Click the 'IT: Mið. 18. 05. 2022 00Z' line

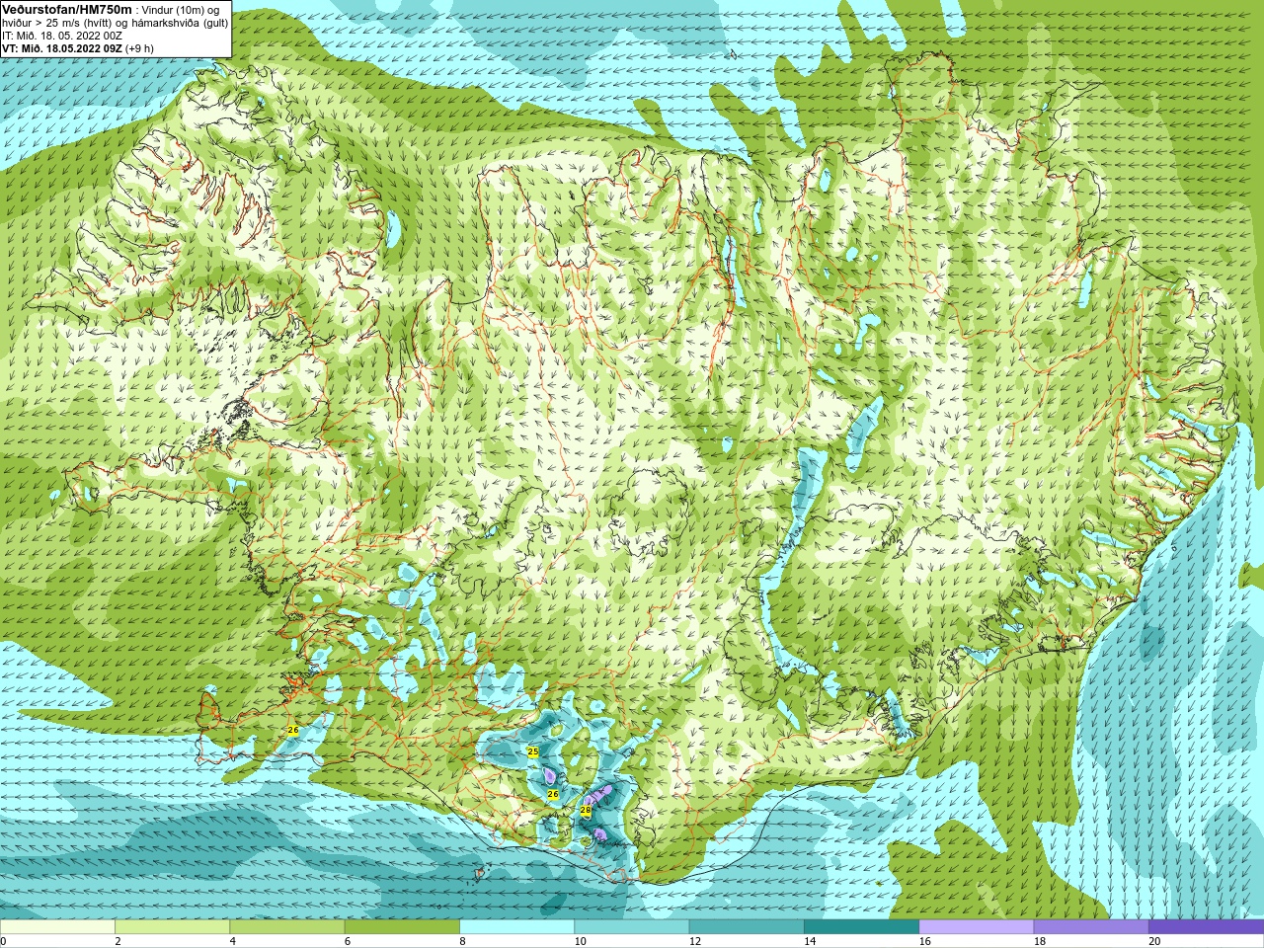(62, 36)
